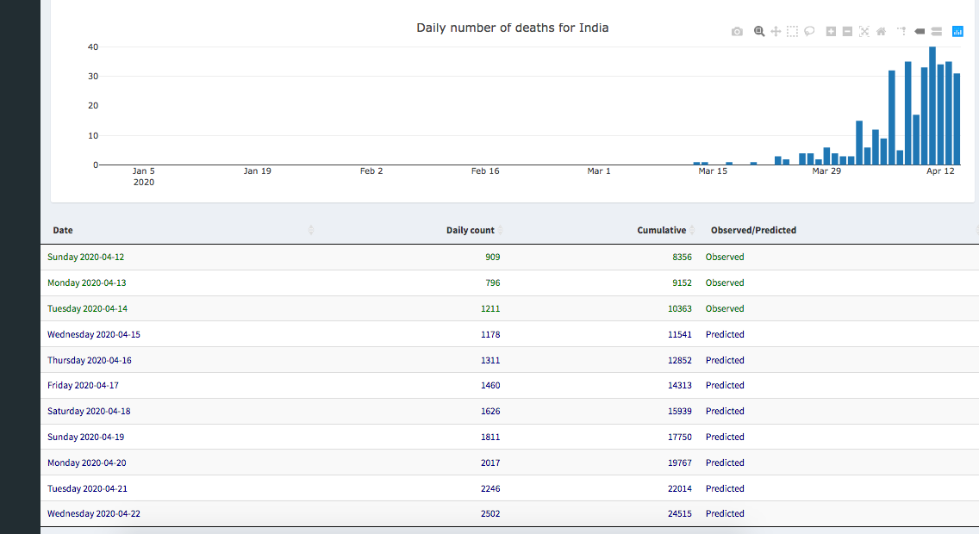This screenshot has width=979, height=534.
Task: Click the tallest bar in deaths chart
Action: tap(932, 105)
